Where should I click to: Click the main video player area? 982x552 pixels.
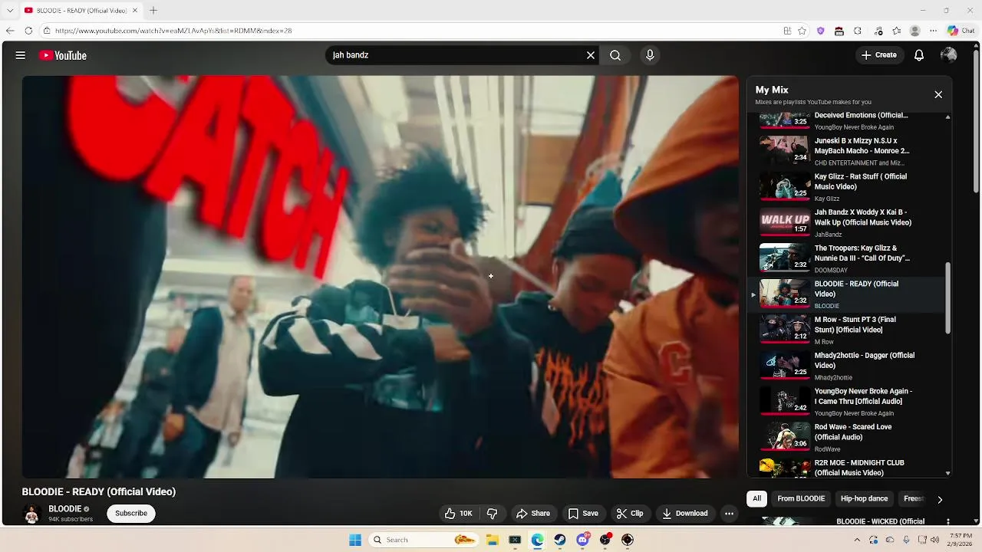click(x=381, y=277)
